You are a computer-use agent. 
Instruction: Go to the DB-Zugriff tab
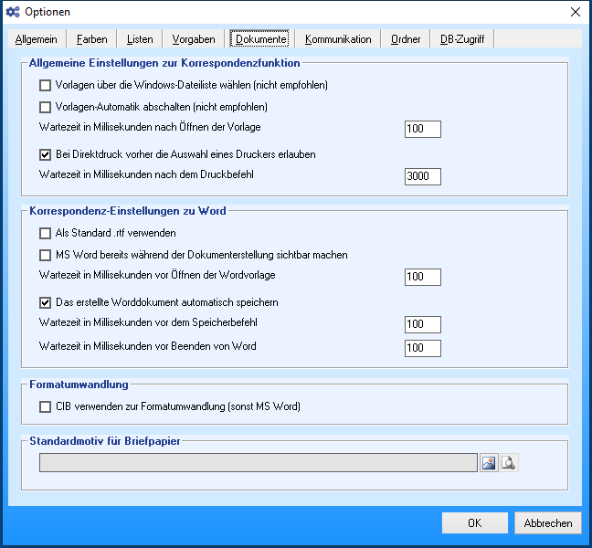(462, 39)
